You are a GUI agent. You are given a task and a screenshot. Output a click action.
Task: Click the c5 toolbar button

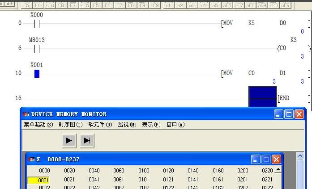click(x=215, y=5)
